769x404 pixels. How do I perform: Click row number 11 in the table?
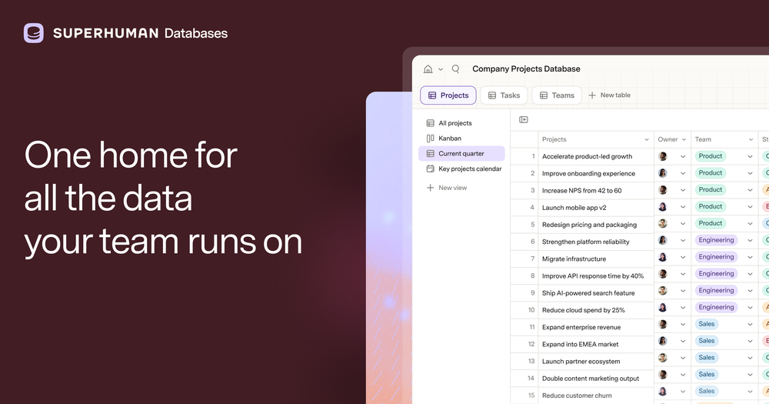pos(531,327)
